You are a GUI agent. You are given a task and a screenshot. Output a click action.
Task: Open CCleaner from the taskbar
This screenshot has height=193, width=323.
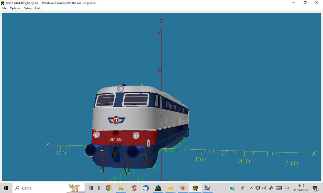tap(133, 188)
